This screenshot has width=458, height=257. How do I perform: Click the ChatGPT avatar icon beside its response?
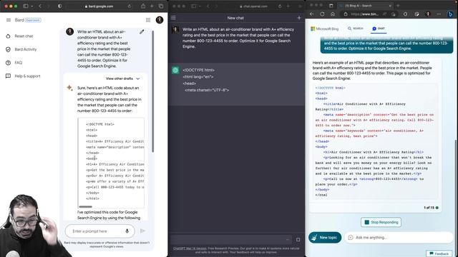click(x=175, y=70)
